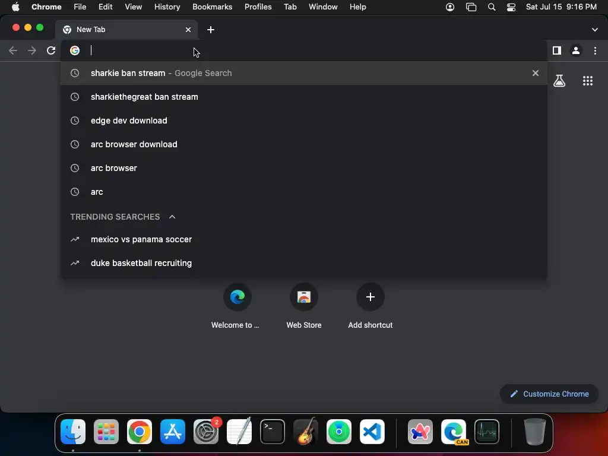Open Control Center in the menu bar
The height and width of the screenshot is (456, 608).
[511, 7]
